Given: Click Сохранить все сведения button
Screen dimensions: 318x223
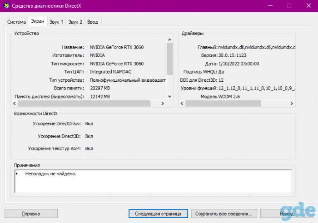Looking at the screenshot, I should pyautogui.click(x=224, y=213).
